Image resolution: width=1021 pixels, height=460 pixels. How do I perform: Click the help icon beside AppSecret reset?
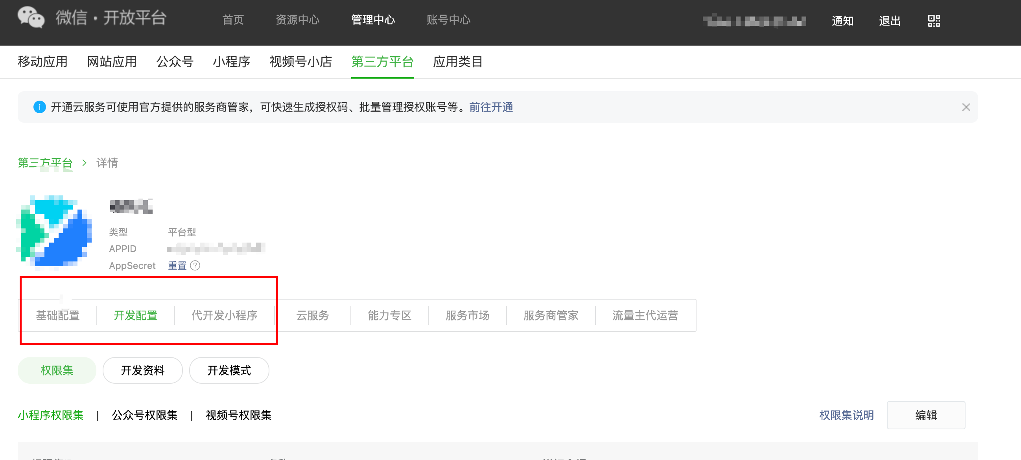[x=195, y=265]
